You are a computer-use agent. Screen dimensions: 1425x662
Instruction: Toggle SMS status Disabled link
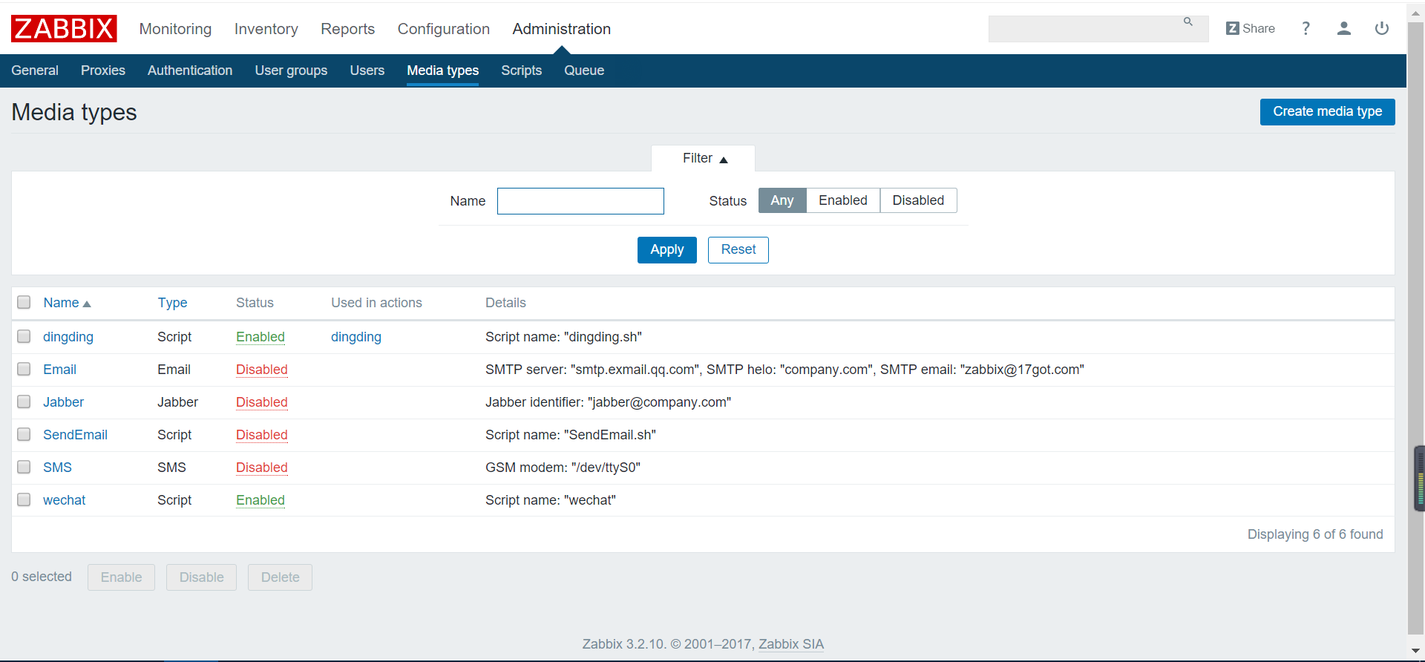tap(262, 468)
